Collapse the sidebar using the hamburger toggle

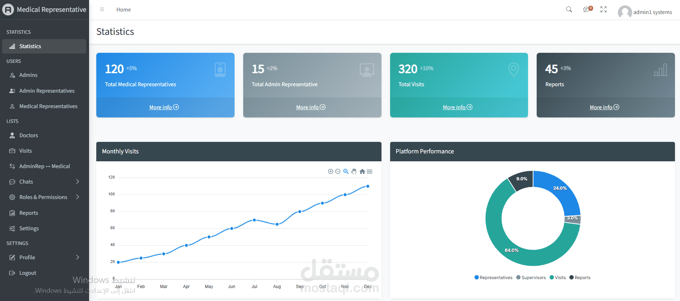coord(102,10)
